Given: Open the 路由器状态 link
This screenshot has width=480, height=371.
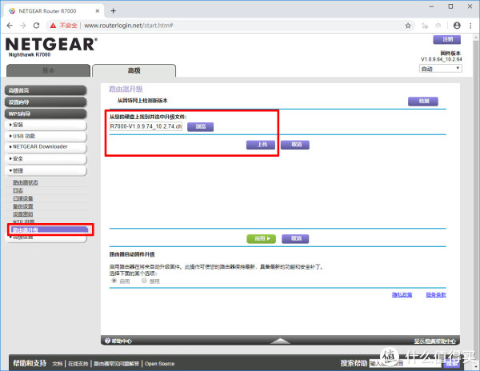Looking at the screenshot, I should [x=26, y=182].
